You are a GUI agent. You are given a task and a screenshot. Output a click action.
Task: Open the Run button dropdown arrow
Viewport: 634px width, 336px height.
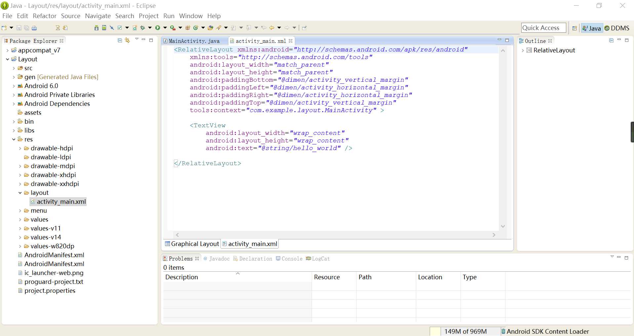tap(165, 28)
